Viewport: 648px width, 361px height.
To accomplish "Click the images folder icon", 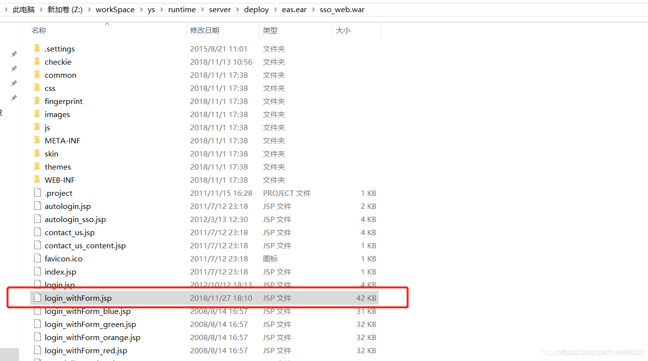I will click(x=37, y=114).
